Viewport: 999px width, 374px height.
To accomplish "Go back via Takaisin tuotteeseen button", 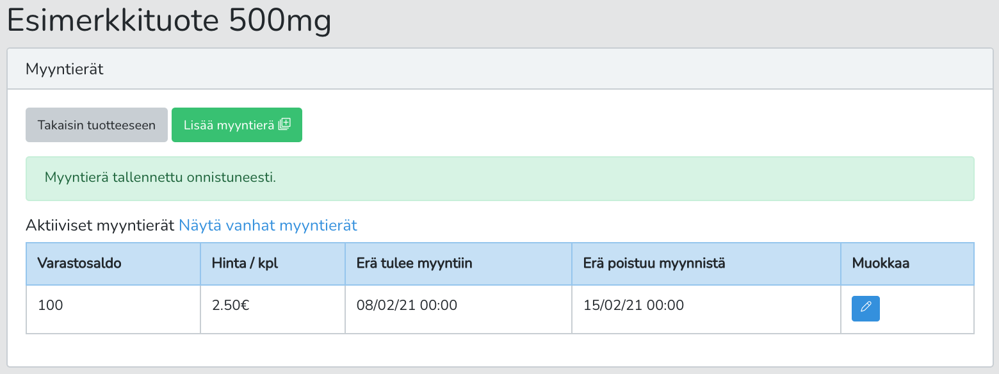I will pos(97,125).
